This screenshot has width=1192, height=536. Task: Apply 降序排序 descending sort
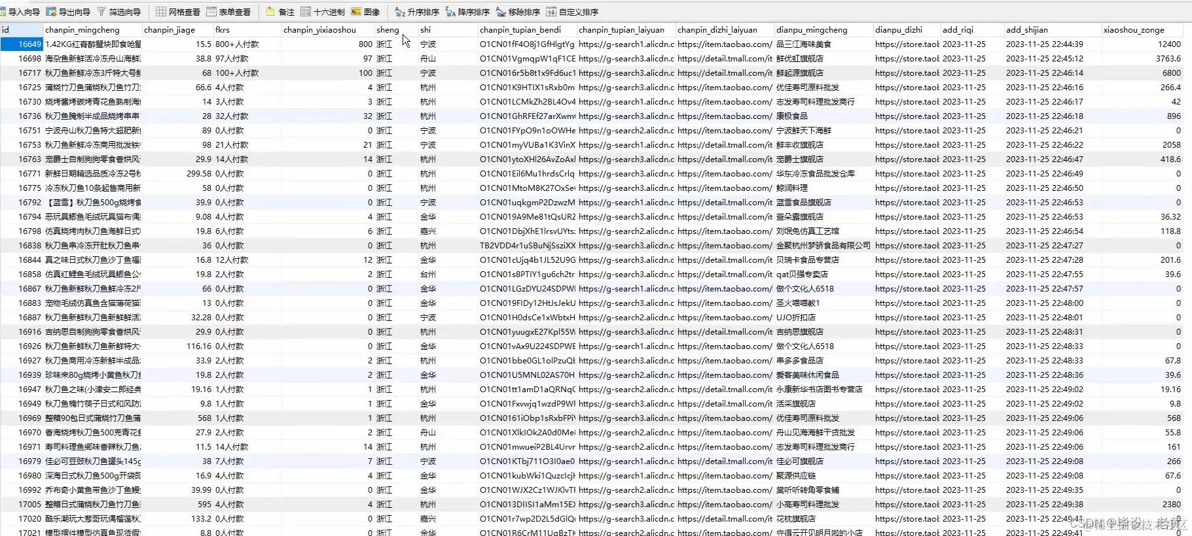pos(467,12)
